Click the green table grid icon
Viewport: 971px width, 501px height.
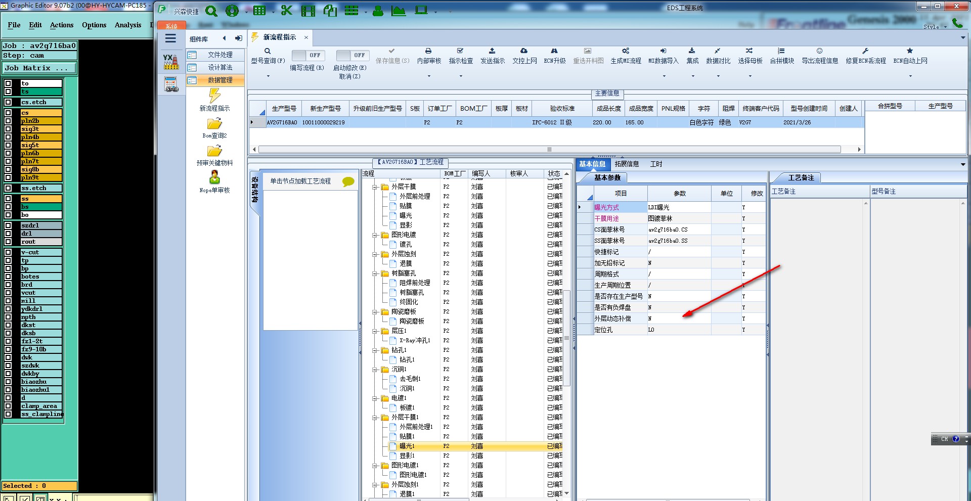tap(259, 11)
